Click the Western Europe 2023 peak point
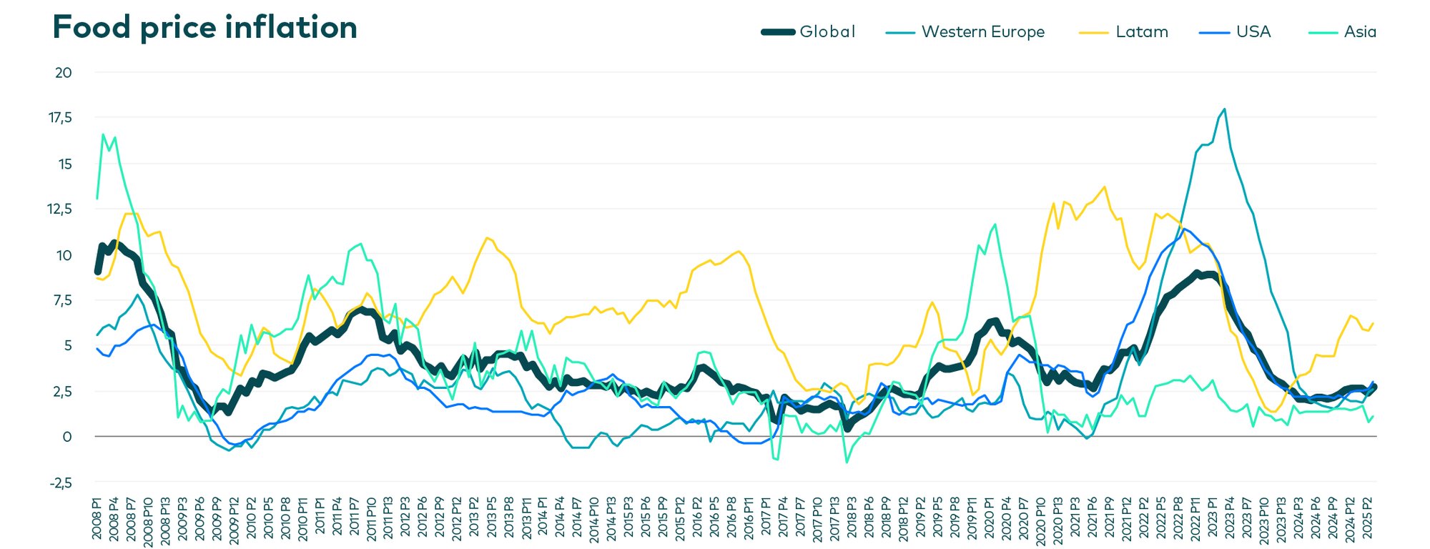This screenshot has width=1430, height=549. [1225, 109]
